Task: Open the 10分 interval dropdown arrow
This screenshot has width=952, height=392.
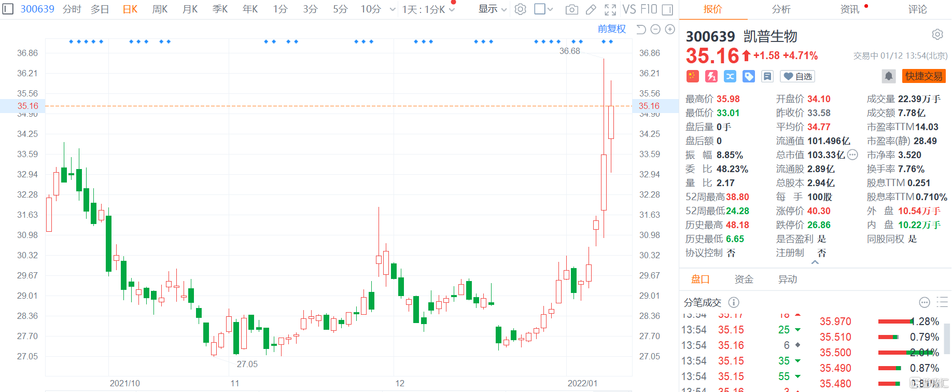Action: [393, 9]
